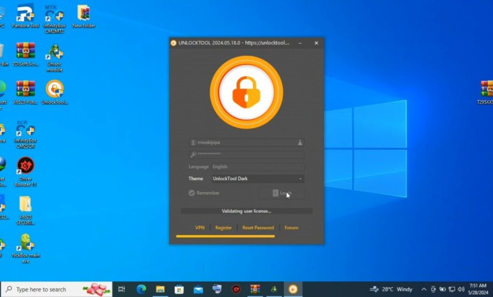The image size is (493, 297).
Task: Open NckBox main exe desktop icon
Action: [25, 243]
